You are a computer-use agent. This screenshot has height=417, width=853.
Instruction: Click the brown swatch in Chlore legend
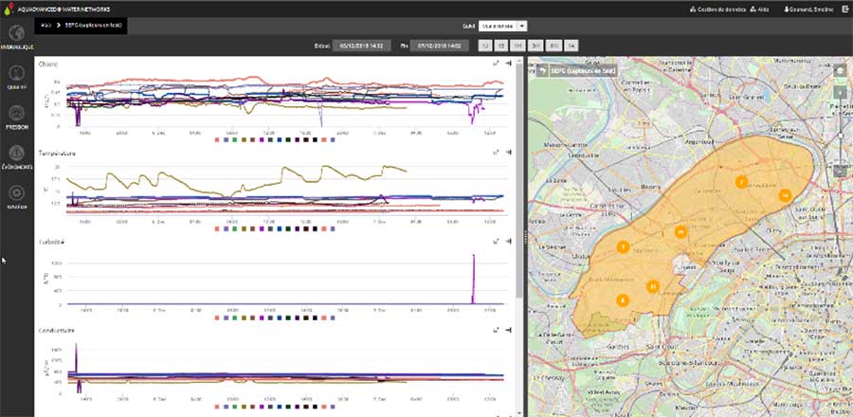252,139
